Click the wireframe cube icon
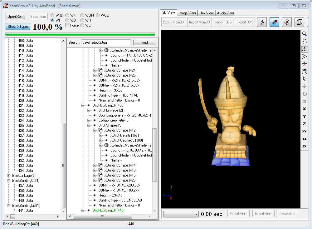Viewport: 312px width, 229px height. pyautogui.click(x=299, y=22)
